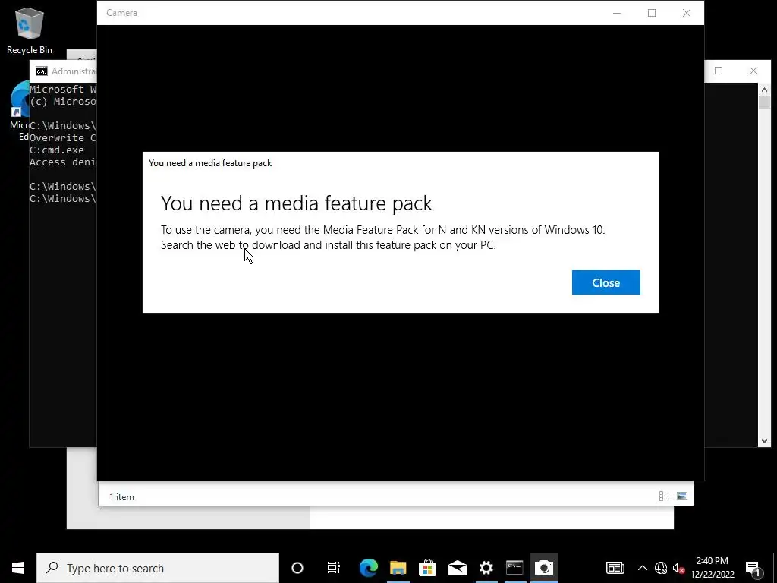Open the notification Action Center

point(753,568)
